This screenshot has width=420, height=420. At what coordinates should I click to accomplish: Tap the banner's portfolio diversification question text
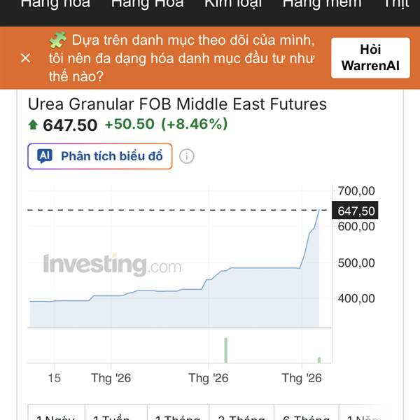[182, 58]
